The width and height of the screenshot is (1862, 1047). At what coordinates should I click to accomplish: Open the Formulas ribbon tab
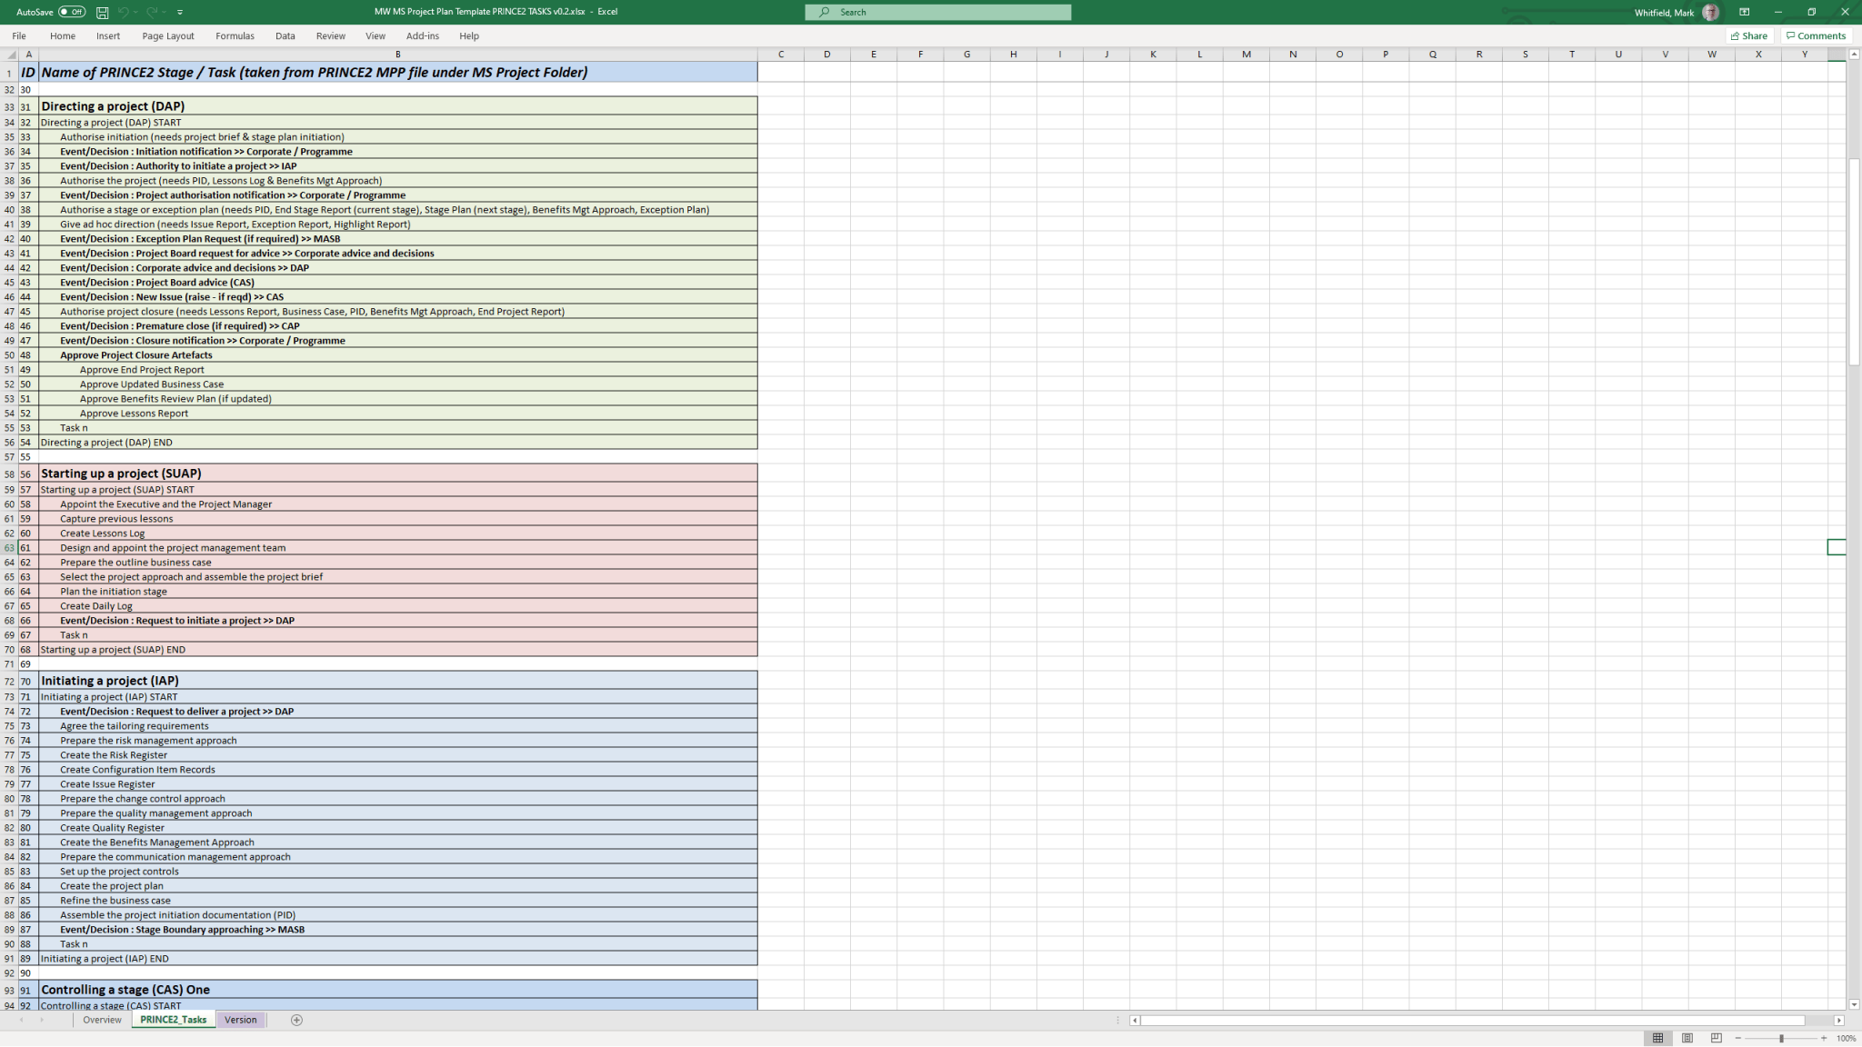pyautogui.click(x=235, y=36)
